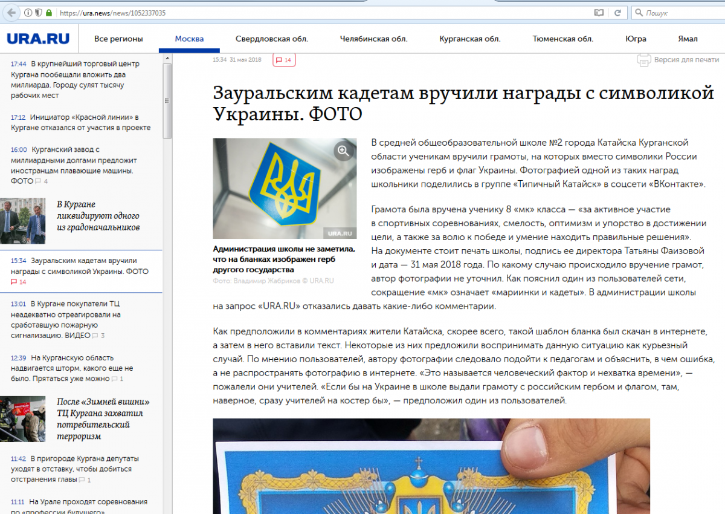Viewport: 725px width, 514px height.
Task: Open the Свердловская обл. tab
Action: click(x=272, y=39)
